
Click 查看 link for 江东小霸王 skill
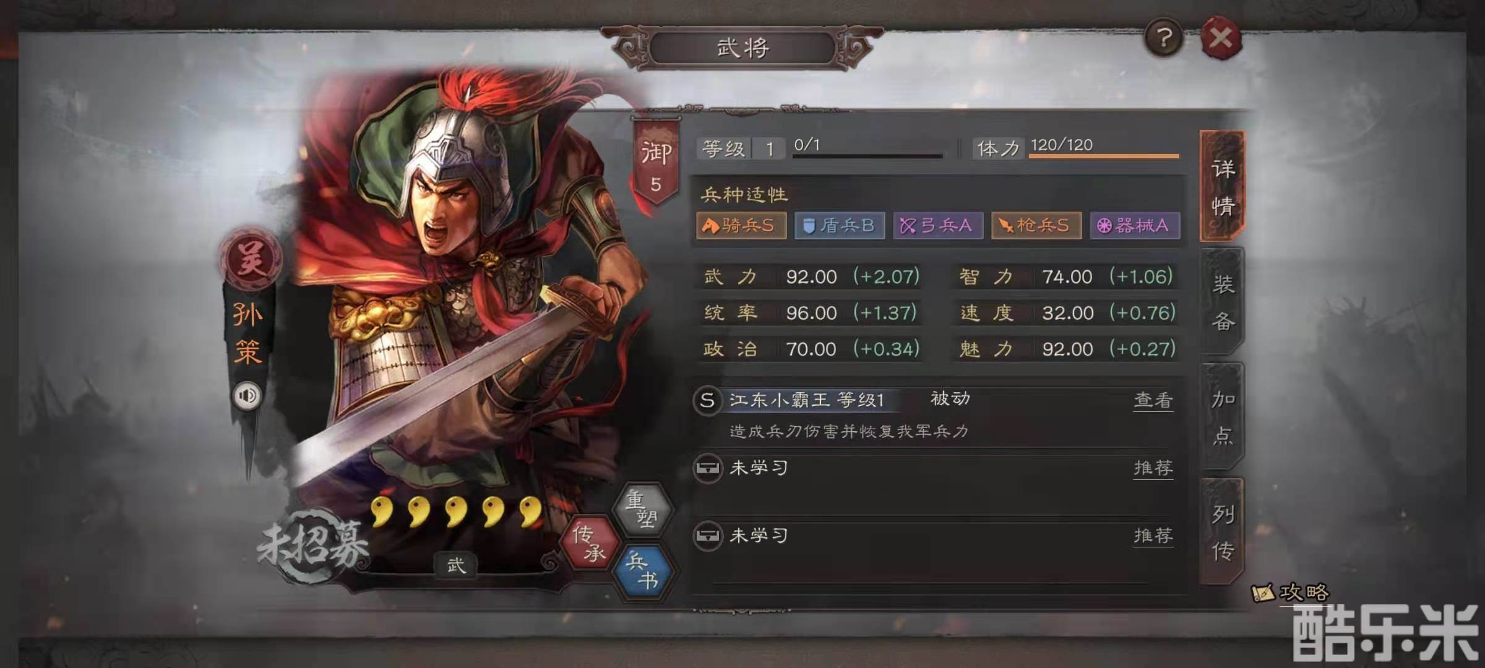click(x=1153, y=400)
